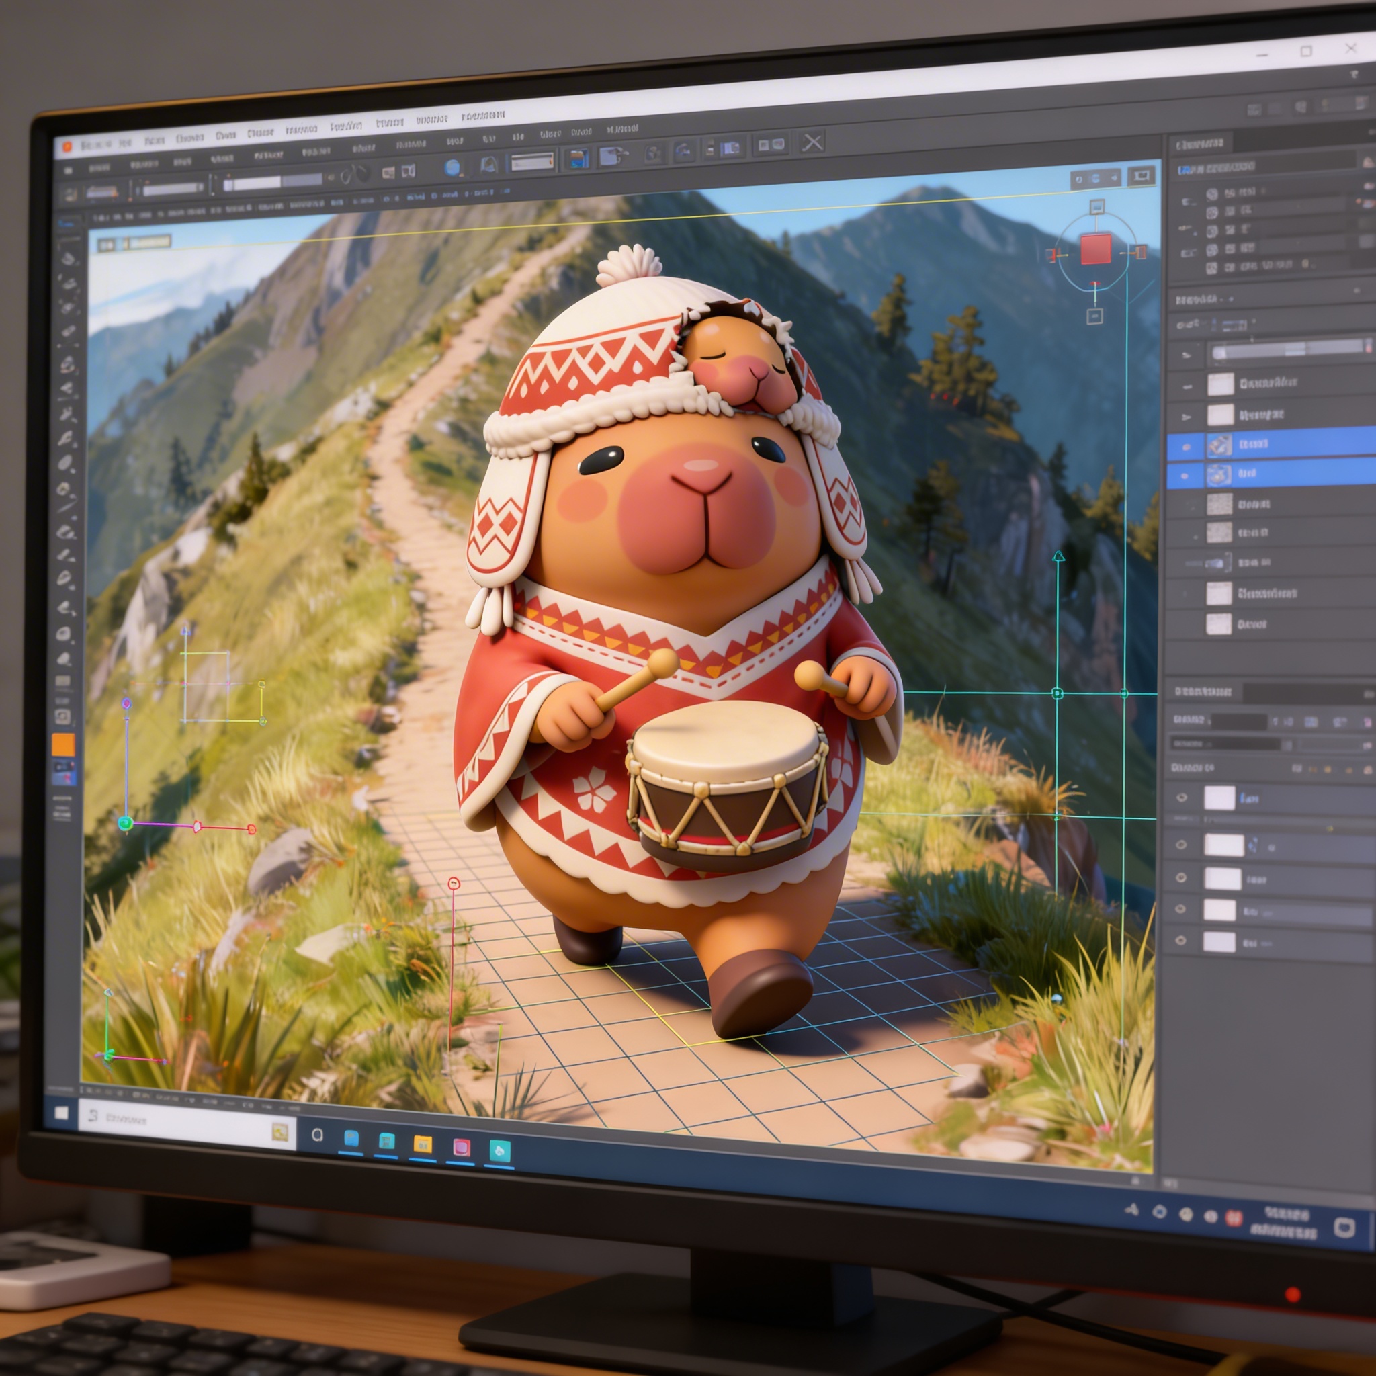This screenshot has width=1376, height=1376.
Task: Open the yellow folder icon in the taskbar
Action: (423, 1144)
